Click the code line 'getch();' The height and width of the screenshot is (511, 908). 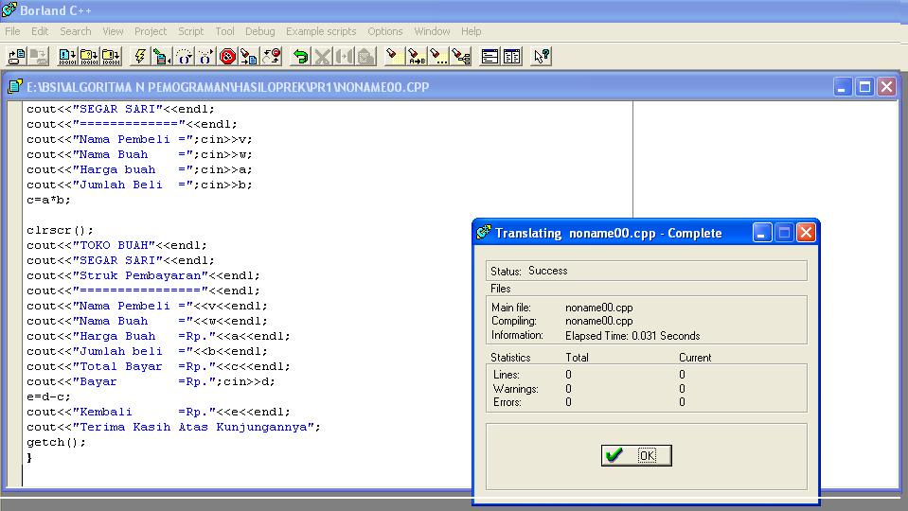[56, 442]
